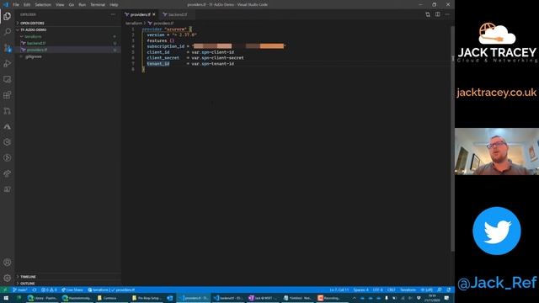
Task: Open the pull requests view icon
Action: 8,110
